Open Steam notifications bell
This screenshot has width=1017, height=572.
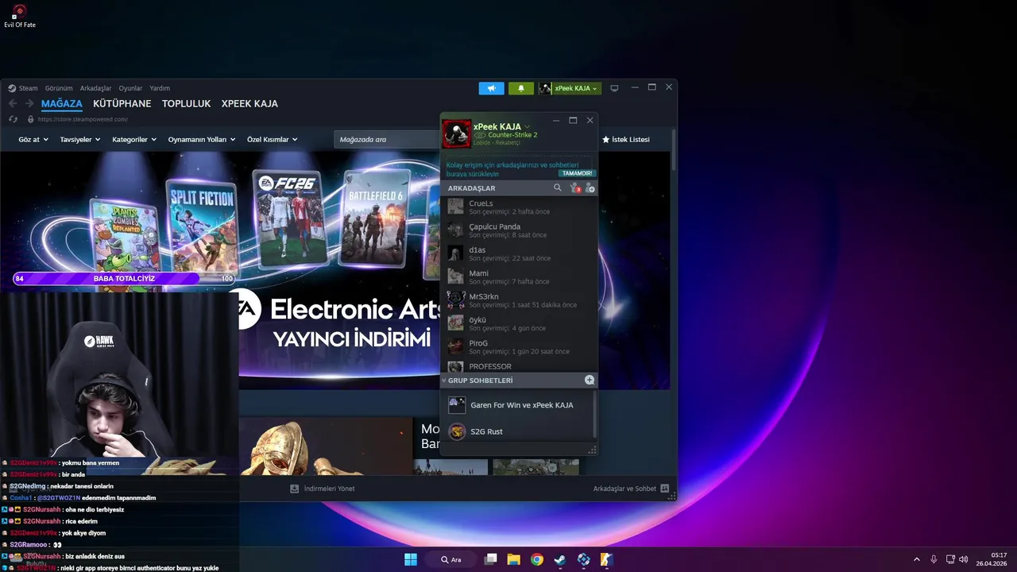pyautogui.click(x=520, y=88)
